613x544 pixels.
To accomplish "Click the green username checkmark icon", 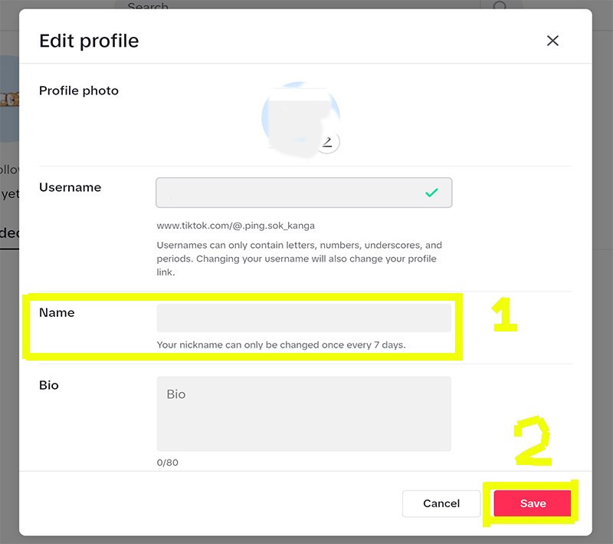I will [x=431, y=193].
